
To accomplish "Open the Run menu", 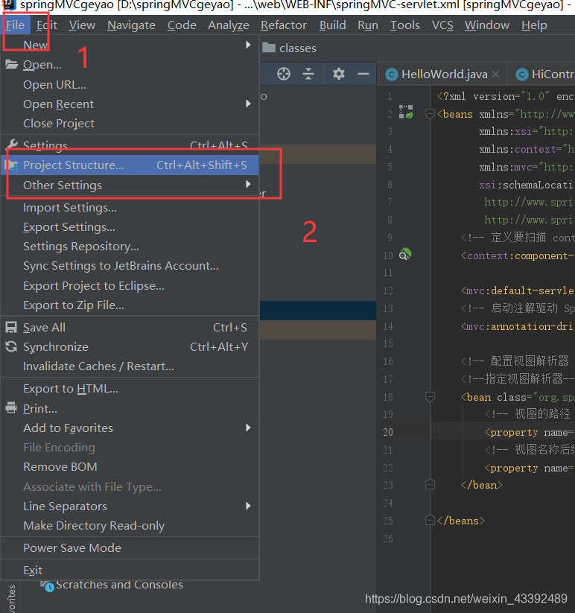I will [368, 25].
